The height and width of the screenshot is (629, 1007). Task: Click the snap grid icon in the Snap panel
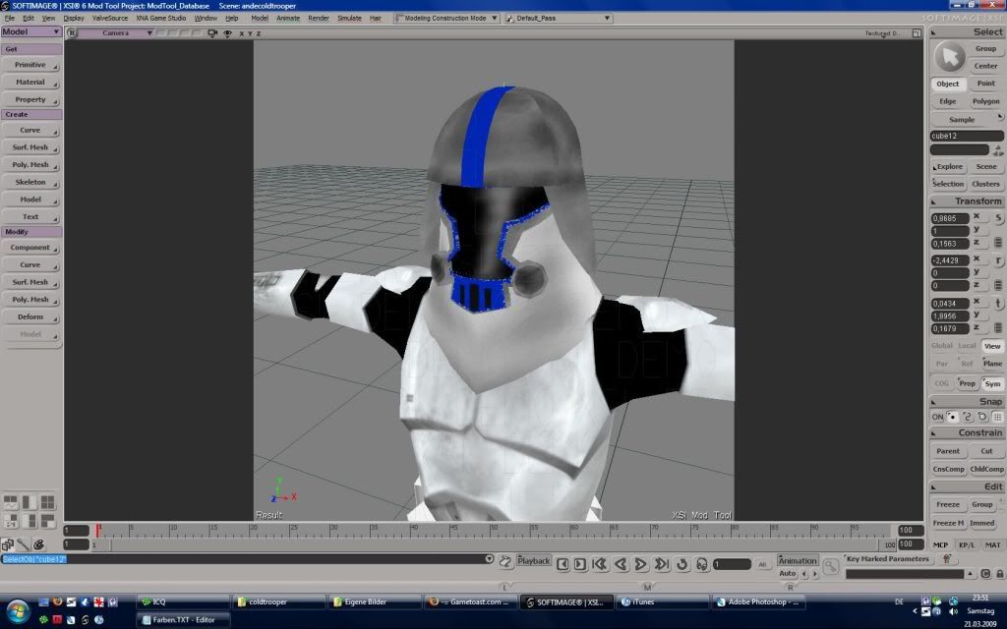click(997, 417)
